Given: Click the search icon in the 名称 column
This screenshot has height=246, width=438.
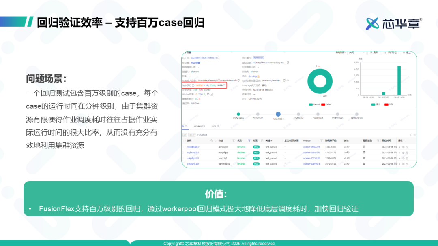Looking at the screenshot, I should (211, 140).
